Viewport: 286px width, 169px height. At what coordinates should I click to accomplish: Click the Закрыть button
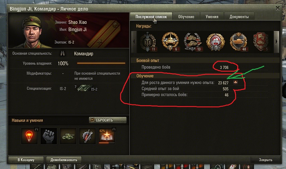click(266, 160)
